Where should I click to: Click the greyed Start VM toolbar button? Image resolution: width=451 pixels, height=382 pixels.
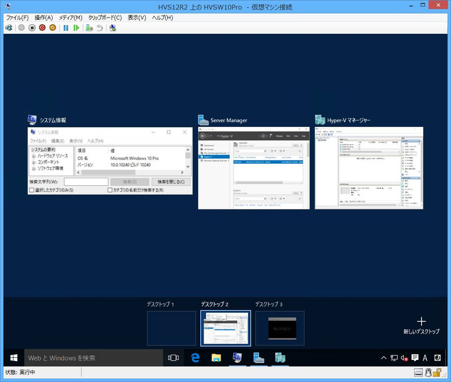(x=21, y=28)
